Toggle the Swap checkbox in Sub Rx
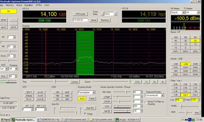This screenshot has height=122, width=204. click(85, 113)
